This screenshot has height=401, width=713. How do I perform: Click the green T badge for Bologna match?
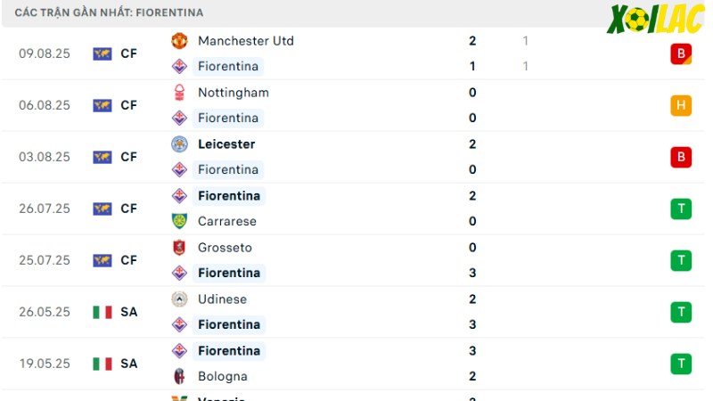coord(681,364)
